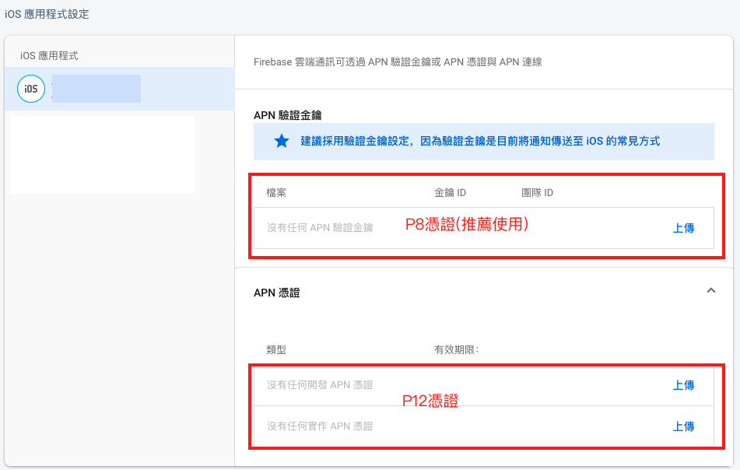
Task: Click the iOS 應用程式 sidebar label
Action: pos(49,56)
